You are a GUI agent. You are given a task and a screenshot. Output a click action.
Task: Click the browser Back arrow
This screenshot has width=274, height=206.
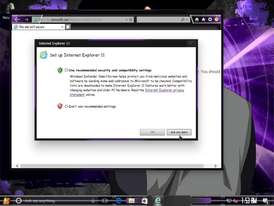17,19
